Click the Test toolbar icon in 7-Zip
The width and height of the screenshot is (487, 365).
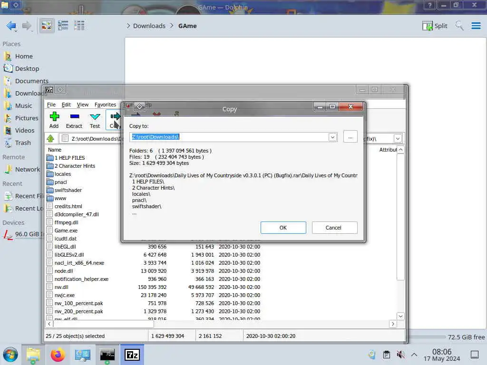click(x=95, y=120)
